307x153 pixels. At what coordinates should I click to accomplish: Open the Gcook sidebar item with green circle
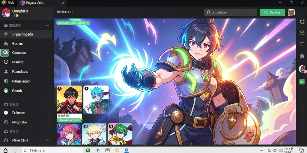click(x=26, y=91)
